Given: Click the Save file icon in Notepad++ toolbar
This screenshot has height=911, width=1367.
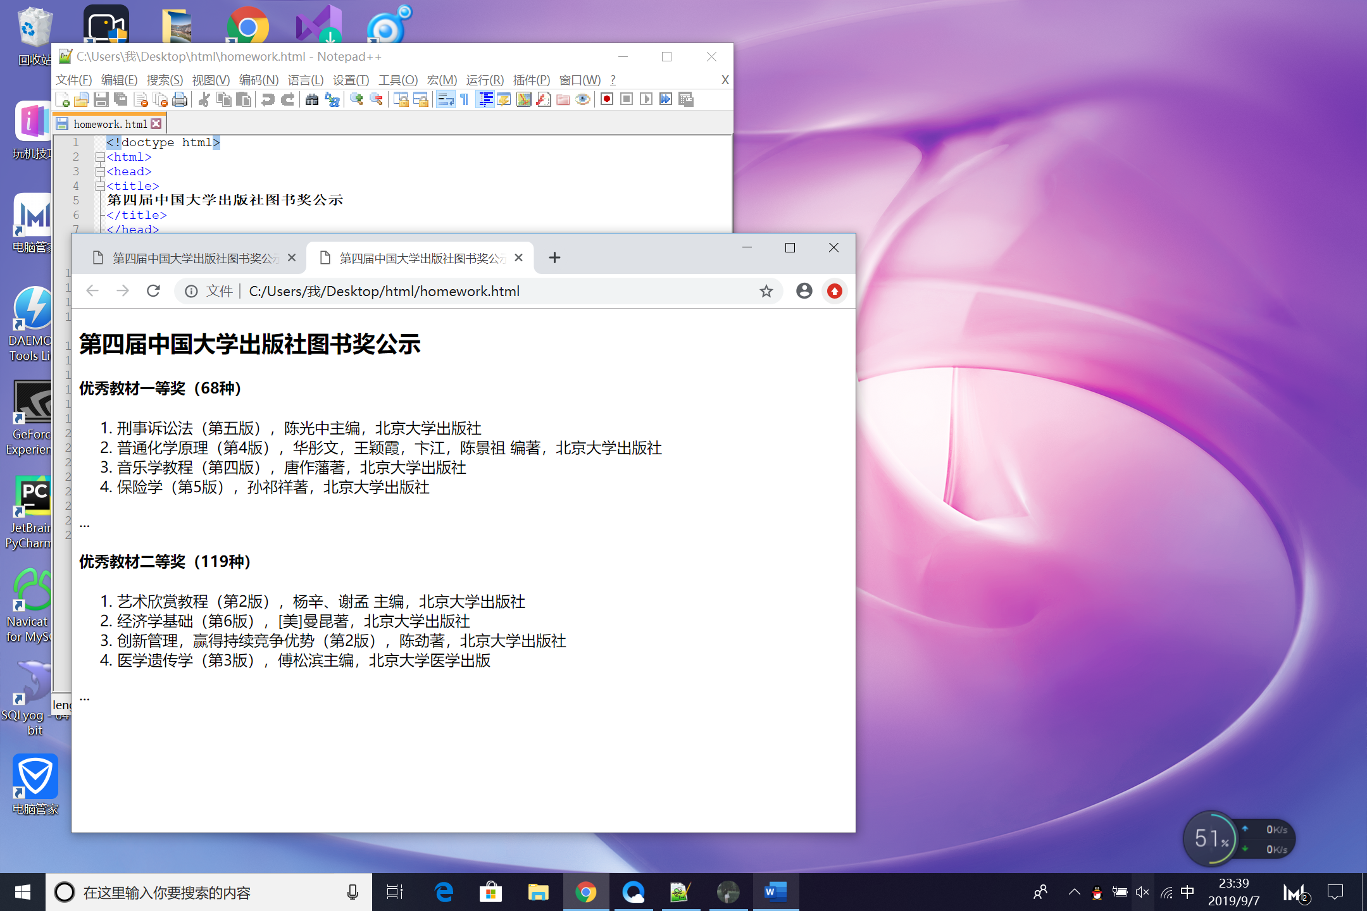Looking at the screenshot, I should click(101, 99).
